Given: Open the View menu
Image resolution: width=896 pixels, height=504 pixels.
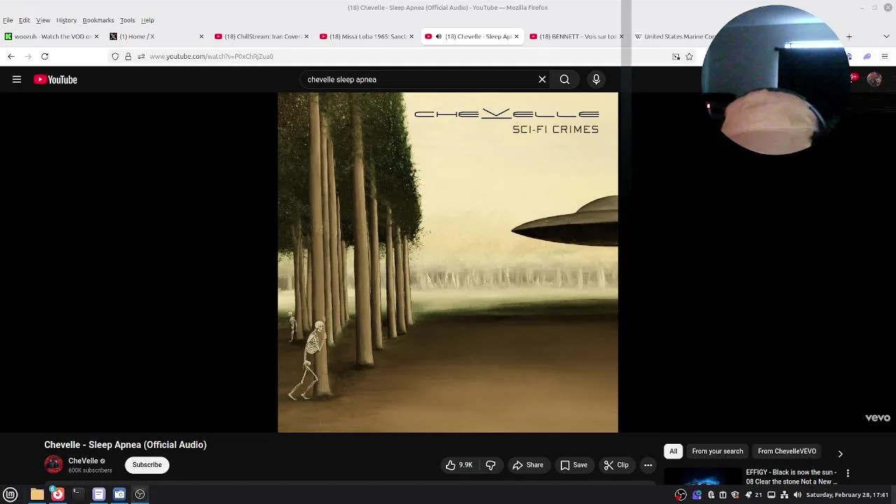Looking at the screenshot, I should [43, 20].
